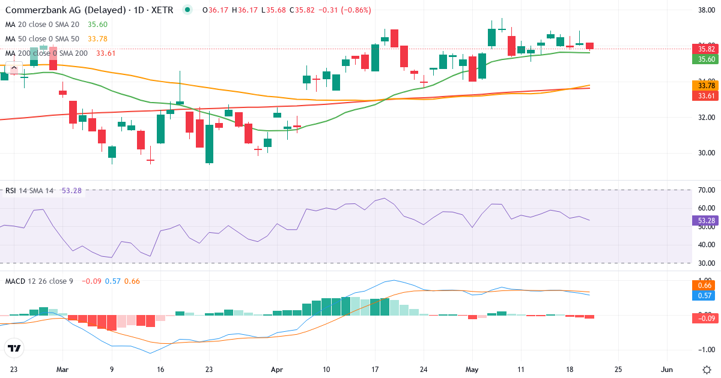
Task: Select the MA 200 indicator legend
Action: pyautogui.click(x=60, y=53)
